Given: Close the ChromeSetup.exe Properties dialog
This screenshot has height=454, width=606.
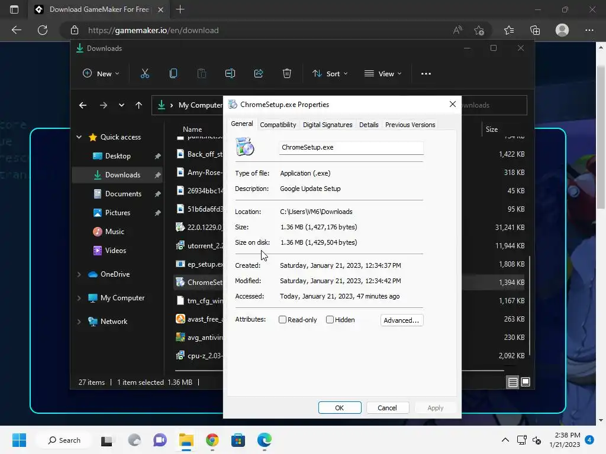Looking at the screenshot, I should coord(453,104).
